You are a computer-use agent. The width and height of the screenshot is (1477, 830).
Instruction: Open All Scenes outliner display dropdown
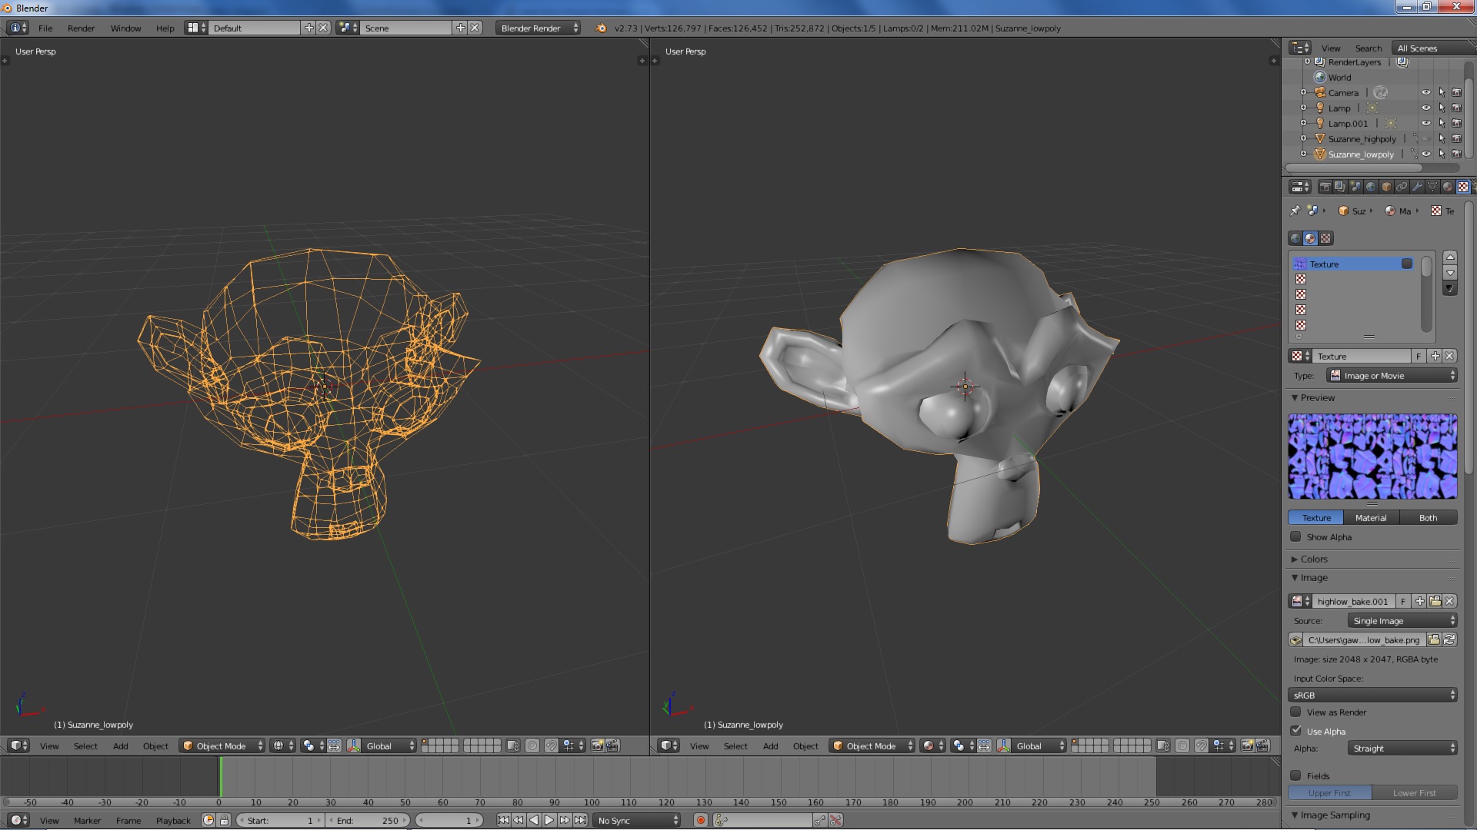(x=1432, y=48)
